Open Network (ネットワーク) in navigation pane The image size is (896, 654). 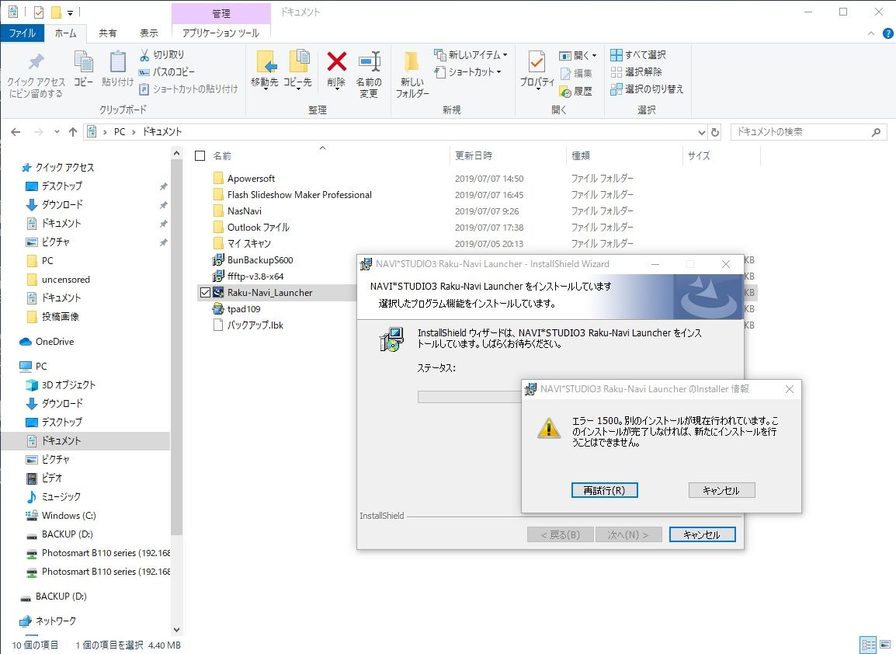pos(48,621)
